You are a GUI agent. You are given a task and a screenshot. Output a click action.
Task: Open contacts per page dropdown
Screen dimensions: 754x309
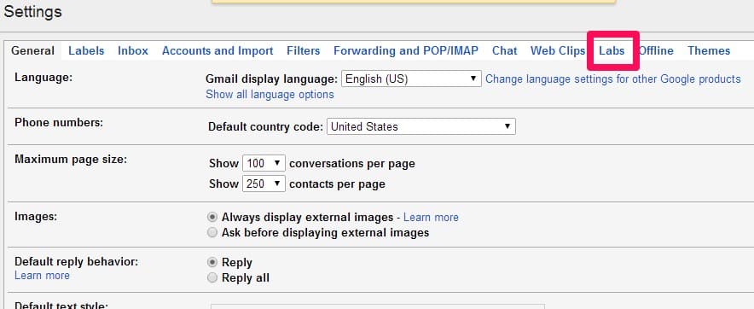point(264,184)
